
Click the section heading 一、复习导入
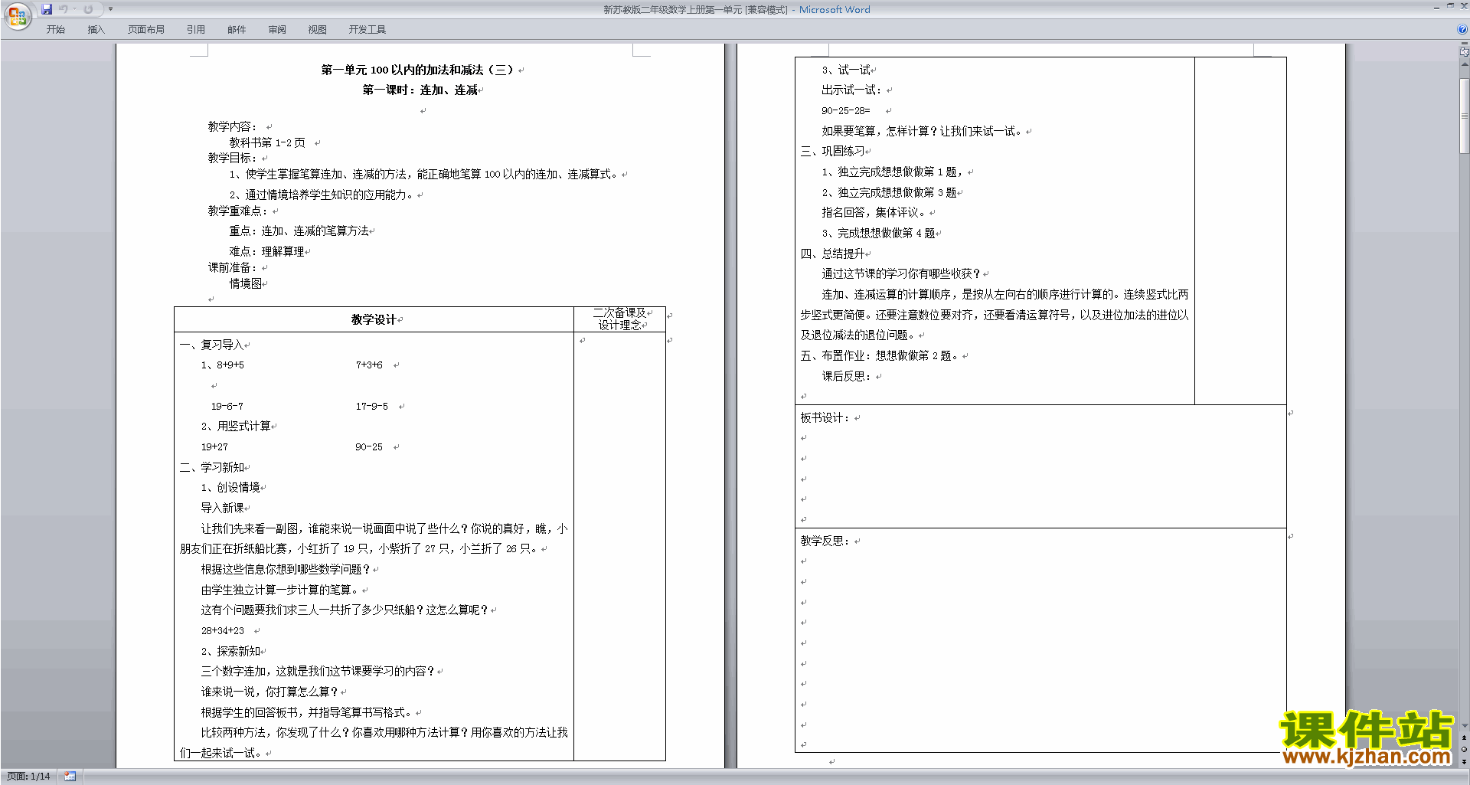pos(211,345)
